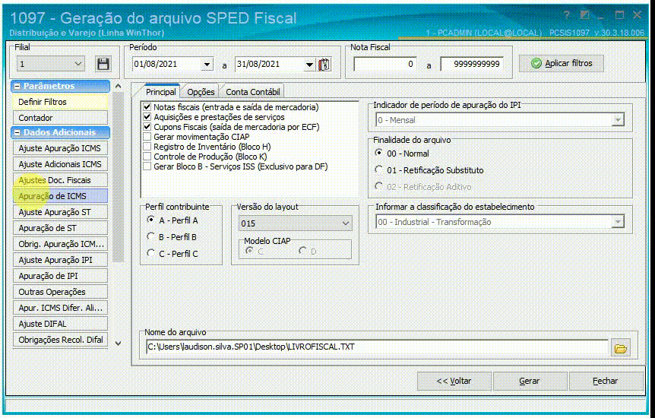Screen dimensions: 655x418
Task: Toggle Cupons Fiscais checkbox
Action: point(147,127)
